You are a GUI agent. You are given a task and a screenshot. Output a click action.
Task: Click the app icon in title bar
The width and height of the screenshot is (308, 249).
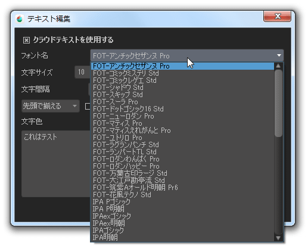(x=20, y=19)
